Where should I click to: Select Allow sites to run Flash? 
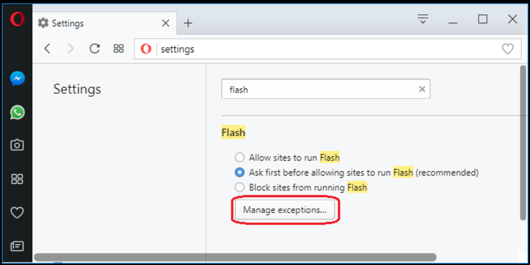tap(240, 158)
